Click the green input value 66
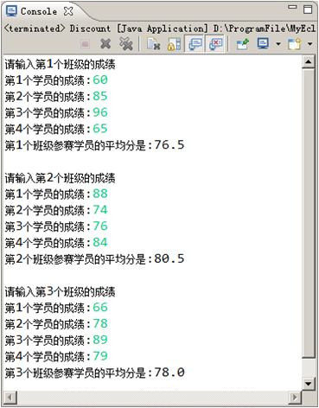This screenshot has height=408, width=319. pos(100,308)
